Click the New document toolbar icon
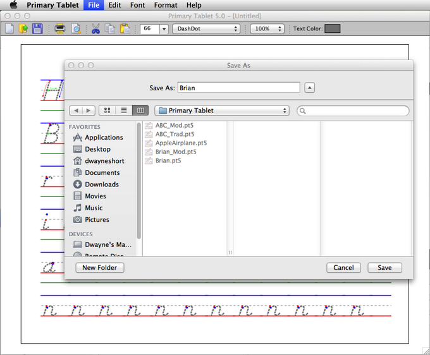This screenshot has height=355, width=430. 9,28
